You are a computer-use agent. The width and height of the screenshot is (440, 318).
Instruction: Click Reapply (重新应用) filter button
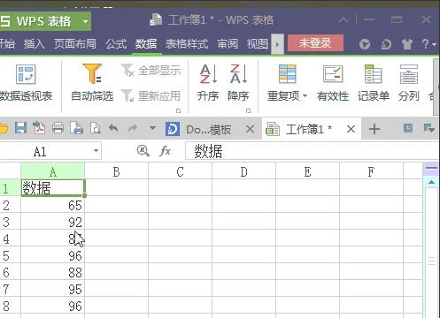pyautogui.click(x=151, y=95)
